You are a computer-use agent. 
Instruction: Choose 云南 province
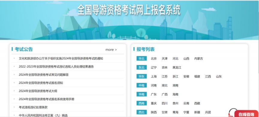186,103
